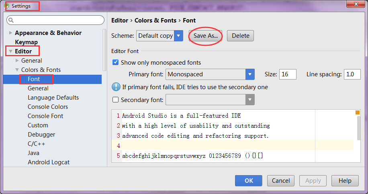Select Android Logcat color settings
368x194 pixels.
tap(49, 162)
